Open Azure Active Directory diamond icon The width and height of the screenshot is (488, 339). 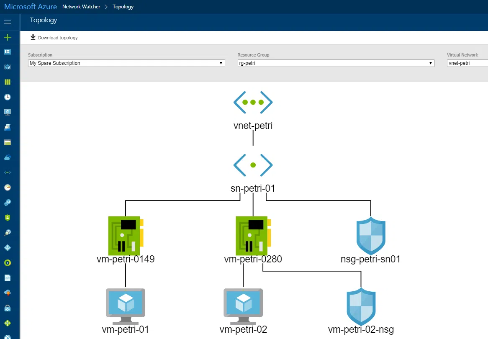tap(8, 248)
